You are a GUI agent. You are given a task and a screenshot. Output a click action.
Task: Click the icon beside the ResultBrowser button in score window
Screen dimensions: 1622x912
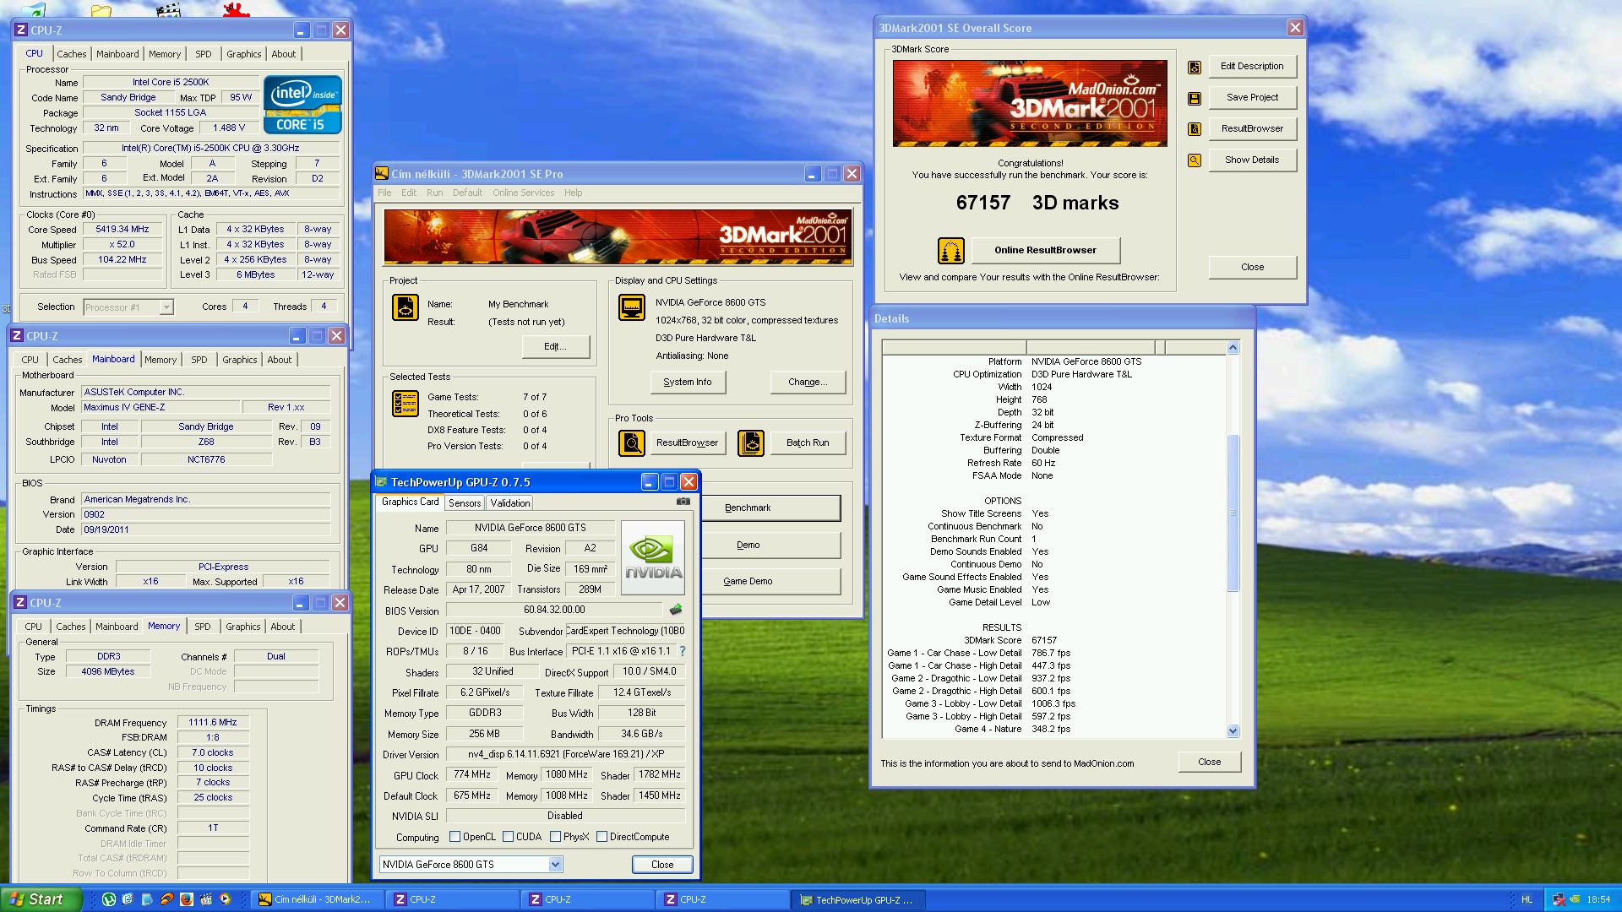[x=1195, y=129]
